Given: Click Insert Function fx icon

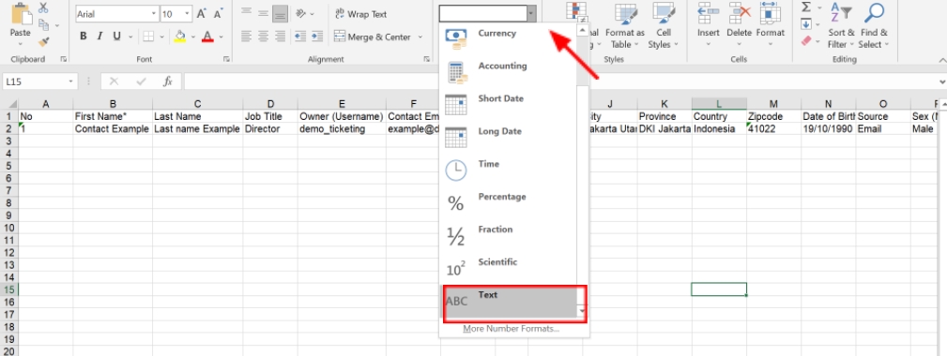Looking at the screenshot, I should pos(168,82).
